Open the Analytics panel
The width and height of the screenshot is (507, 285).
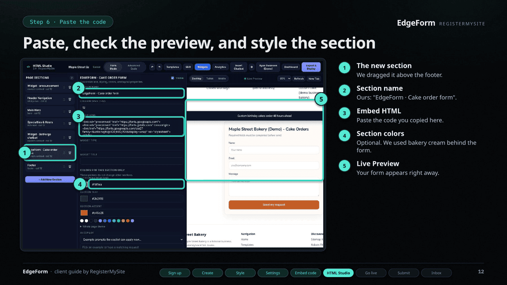pos(220,67)
